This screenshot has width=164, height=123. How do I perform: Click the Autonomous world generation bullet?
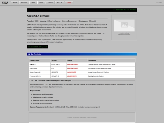tap(43, 94)
